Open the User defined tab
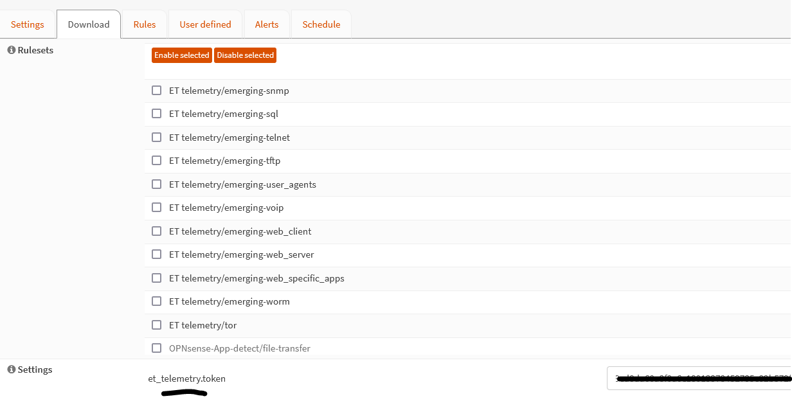The height and width of the screenshot is (410, 792). pyautogui.click(x=205, y=24)
